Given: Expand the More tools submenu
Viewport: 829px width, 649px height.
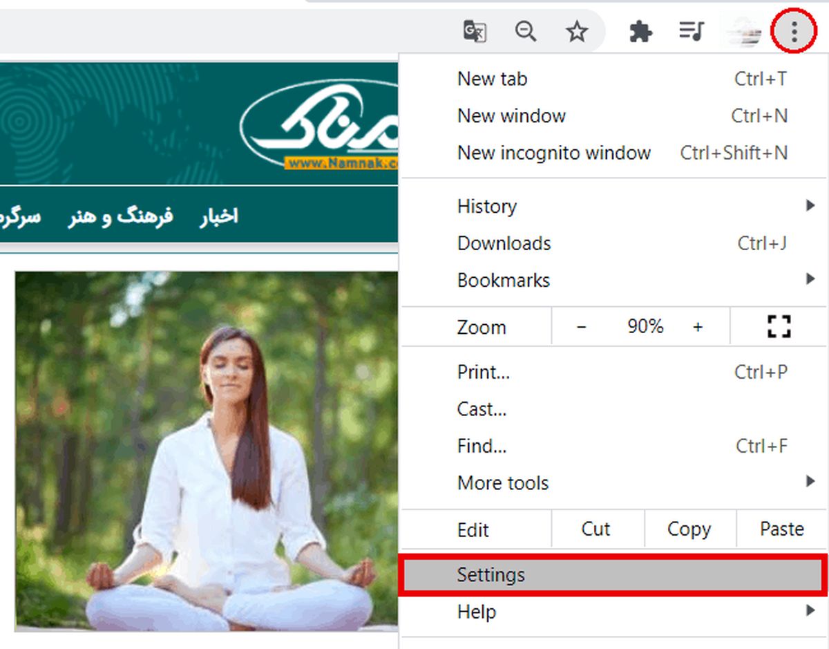Looking at the screenshot, I should pos(615,482).
